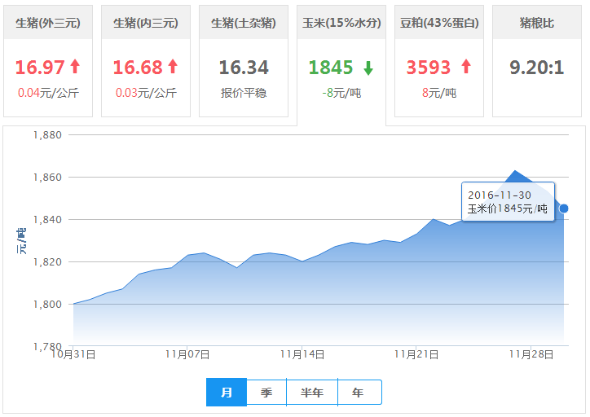Click the 1,820 y-axis label
Viewport: 590px width, 417px height.
coord(47,261)
